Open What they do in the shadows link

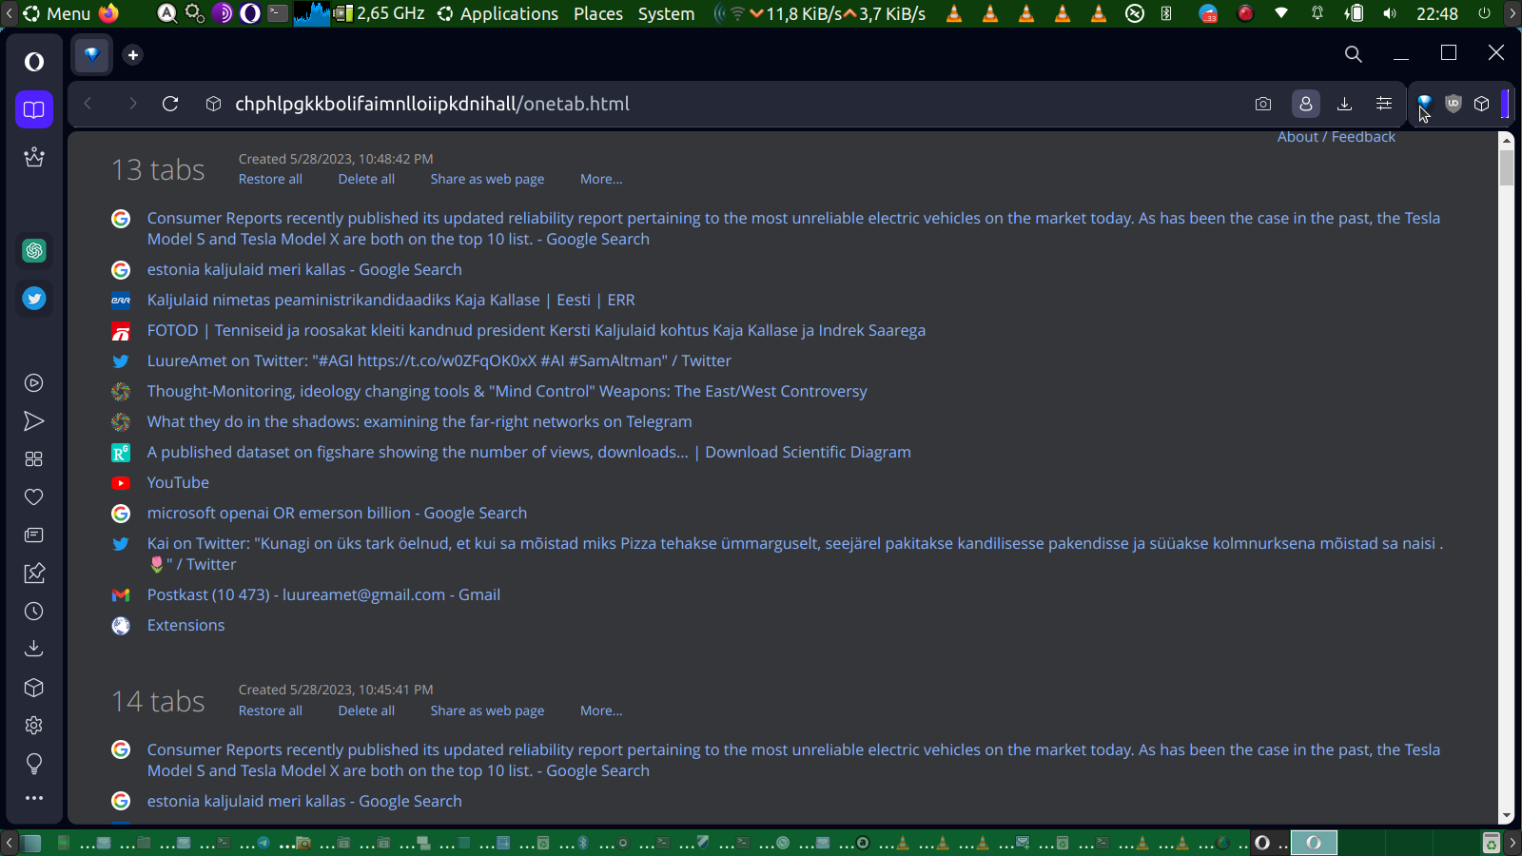[x=420, y=421]
